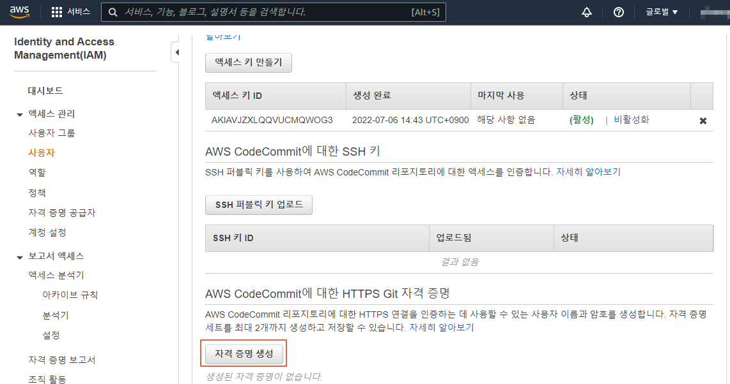Open 분석기 under access analyzer
Viewport: 730px width, 384px height.
pos(56,315)
